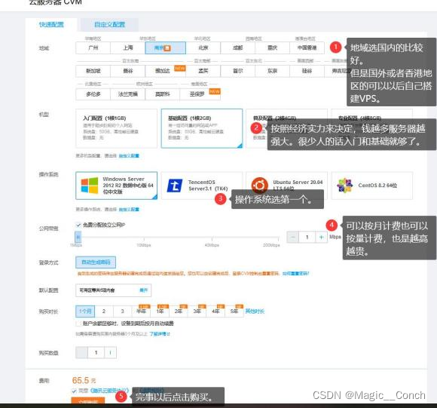Increase purchase quantity with plus button
The width and height of the screenshot is (437, 408).
point(110,353)
